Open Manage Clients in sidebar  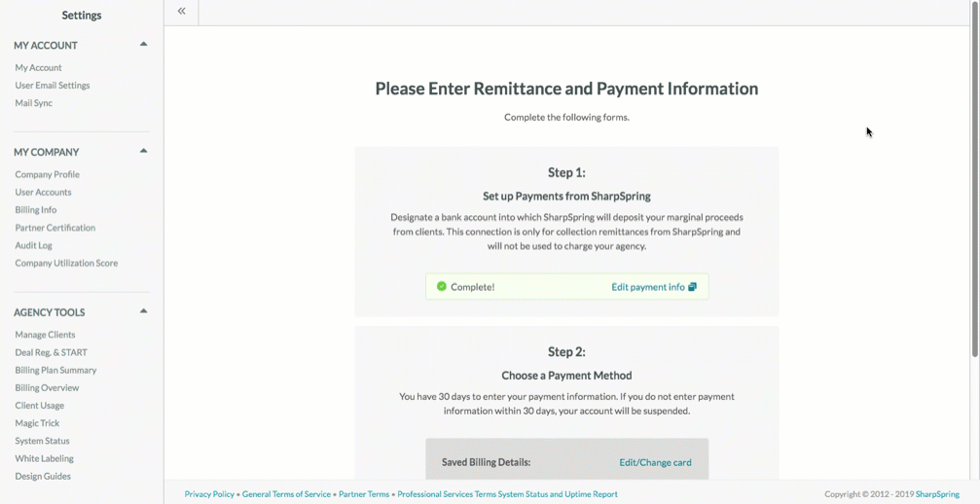click(45, 335)
